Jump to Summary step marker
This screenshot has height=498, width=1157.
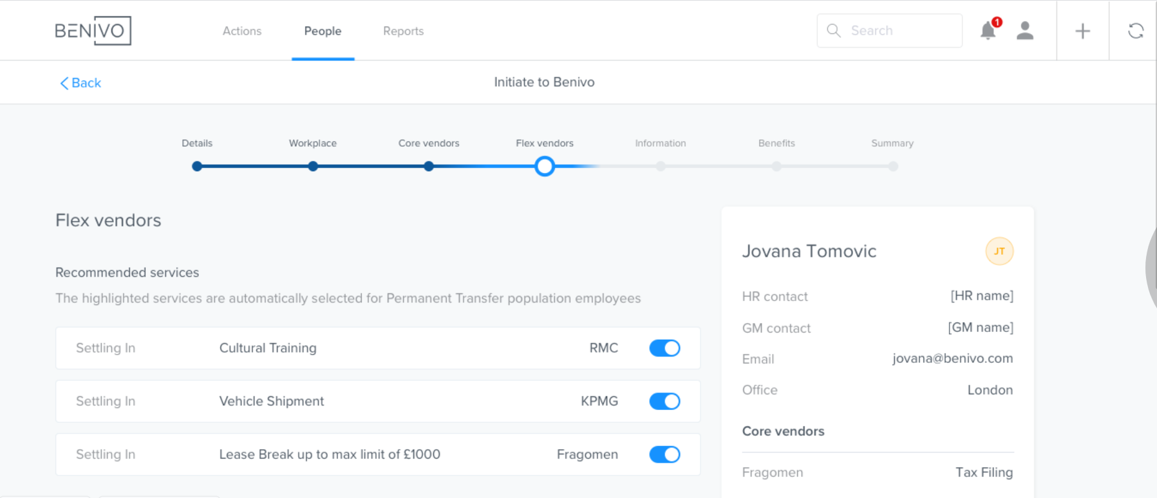[x=893, y=166]
